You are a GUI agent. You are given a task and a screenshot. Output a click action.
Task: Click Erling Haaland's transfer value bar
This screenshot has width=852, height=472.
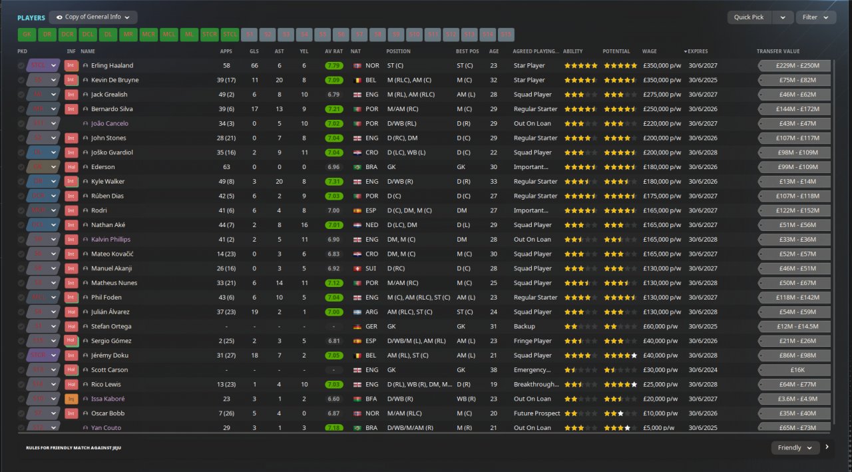pyautogui.click(x=793, y=65)
